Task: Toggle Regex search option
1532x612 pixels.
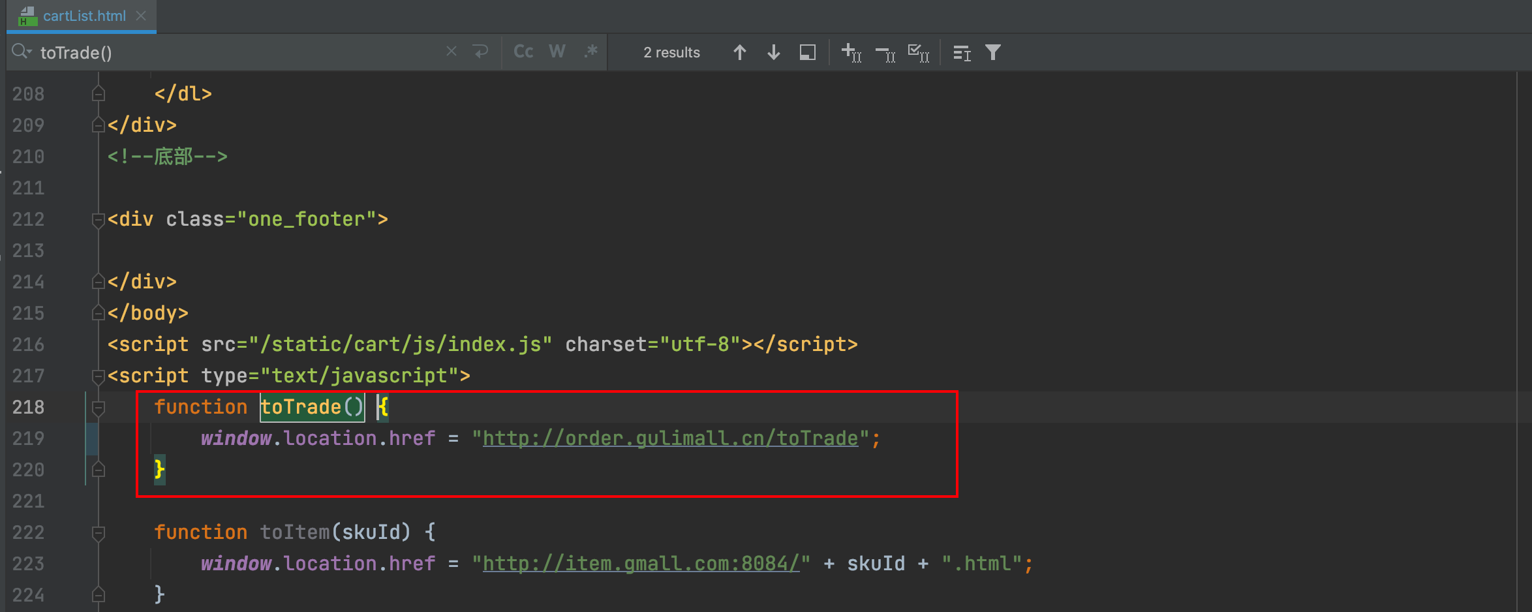Action: (x=591, y=52)
